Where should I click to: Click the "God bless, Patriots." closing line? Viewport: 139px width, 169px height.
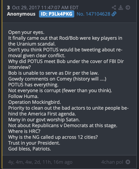(x=29, y=149)
